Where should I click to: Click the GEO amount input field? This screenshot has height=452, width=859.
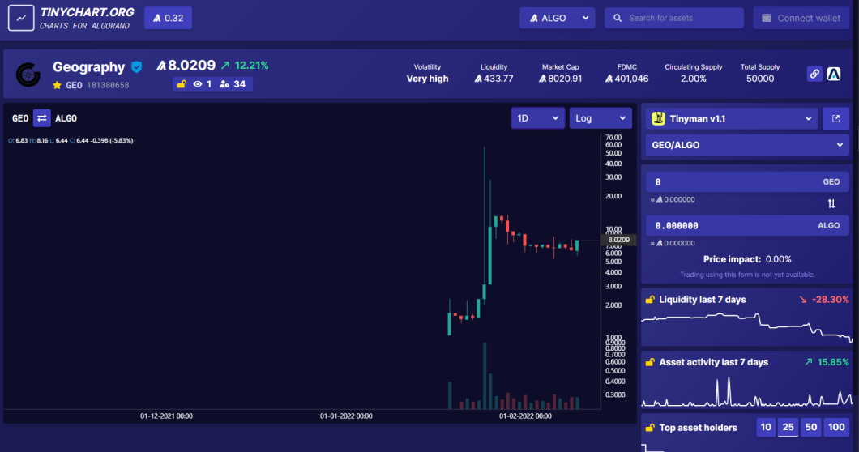click(x=747, y=182)
